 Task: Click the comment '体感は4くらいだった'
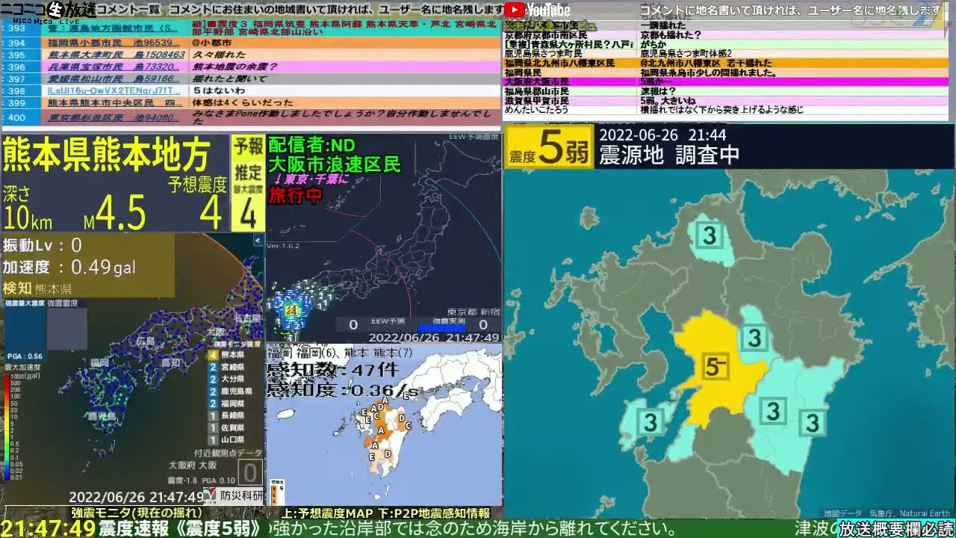pos(243,102)
